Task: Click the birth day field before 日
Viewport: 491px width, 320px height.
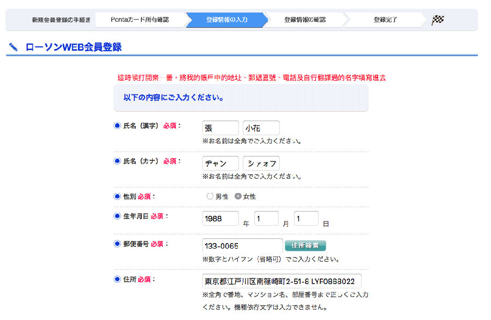Action: point(306,219)
